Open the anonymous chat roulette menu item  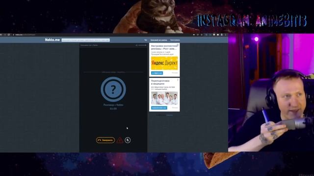[158, 40]
